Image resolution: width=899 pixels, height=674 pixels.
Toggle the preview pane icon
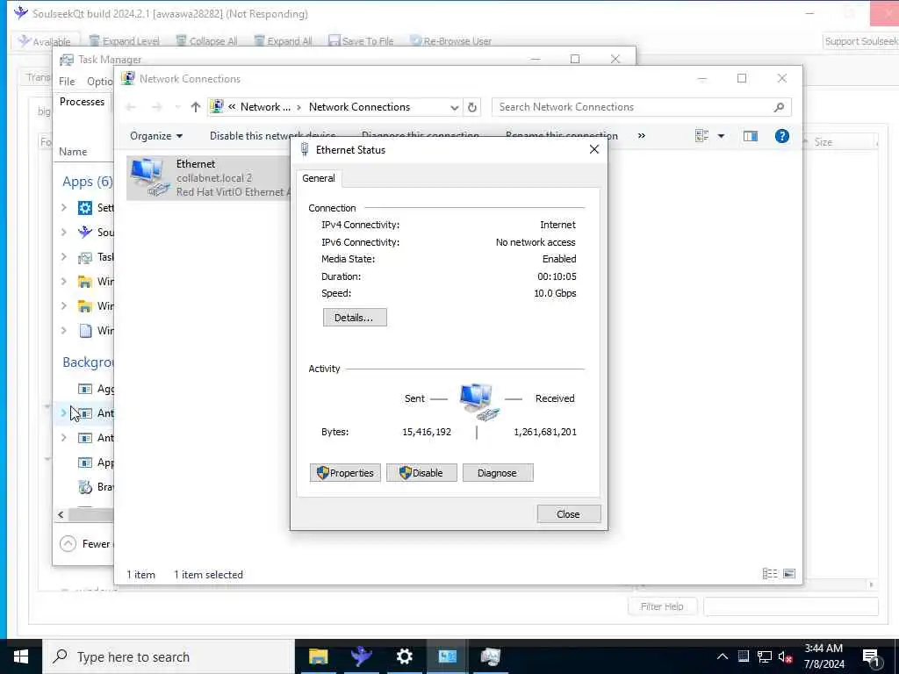pos(750,136)
